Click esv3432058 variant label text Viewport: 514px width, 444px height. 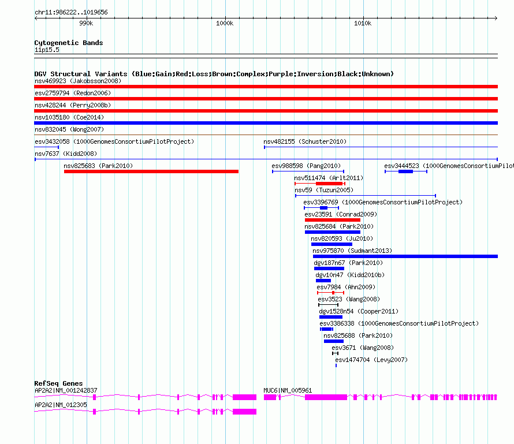[x=114, y=141]
